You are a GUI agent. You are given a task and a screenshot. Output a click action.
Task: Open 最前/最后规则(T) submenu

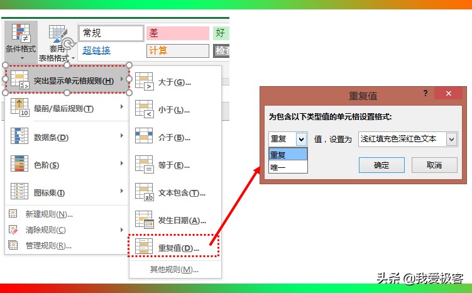[67, 107]
